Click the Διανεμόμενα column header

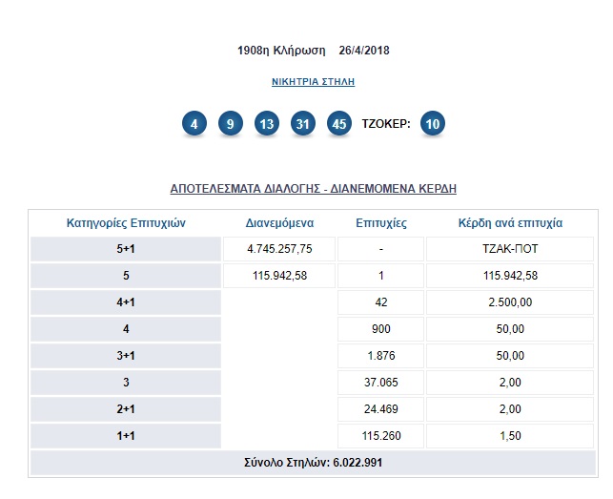coord(279,222)
